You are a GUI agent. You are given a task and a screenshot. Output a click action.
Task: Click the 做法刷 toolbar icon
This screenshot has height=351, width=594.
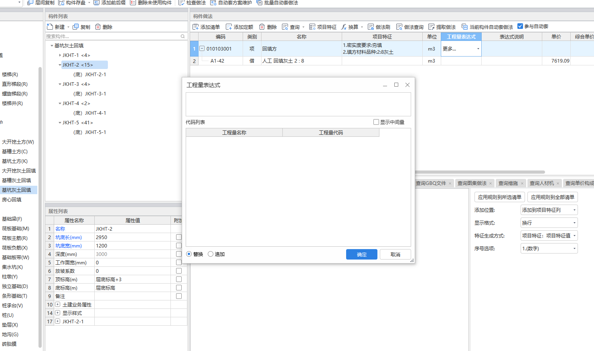pos(371,27)
